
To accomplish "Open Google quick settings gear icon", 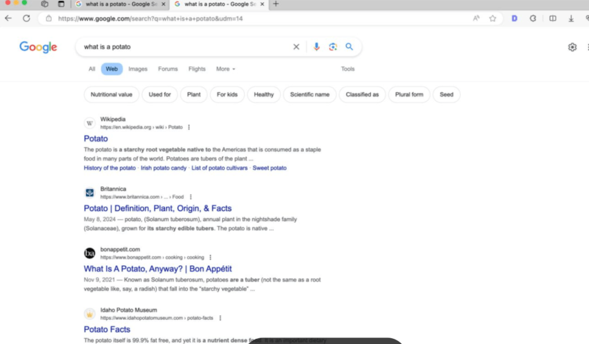I will (x=572, y=47).
